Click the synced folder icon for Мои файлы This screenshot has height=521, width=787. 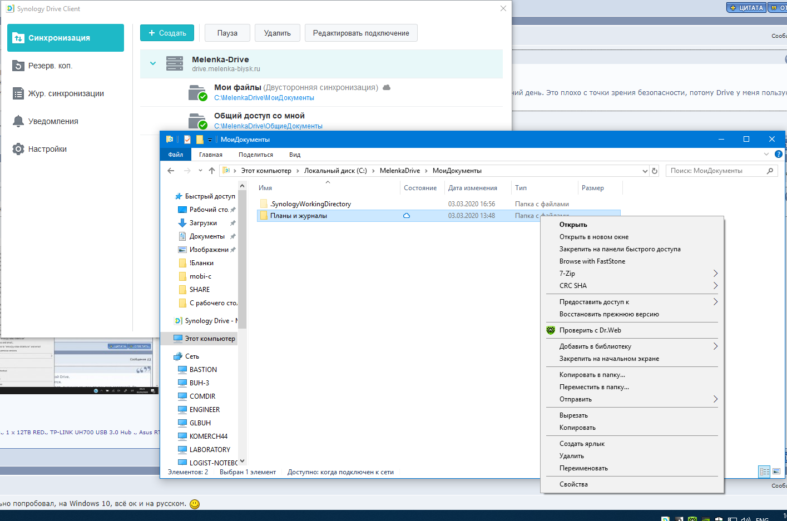197,92
